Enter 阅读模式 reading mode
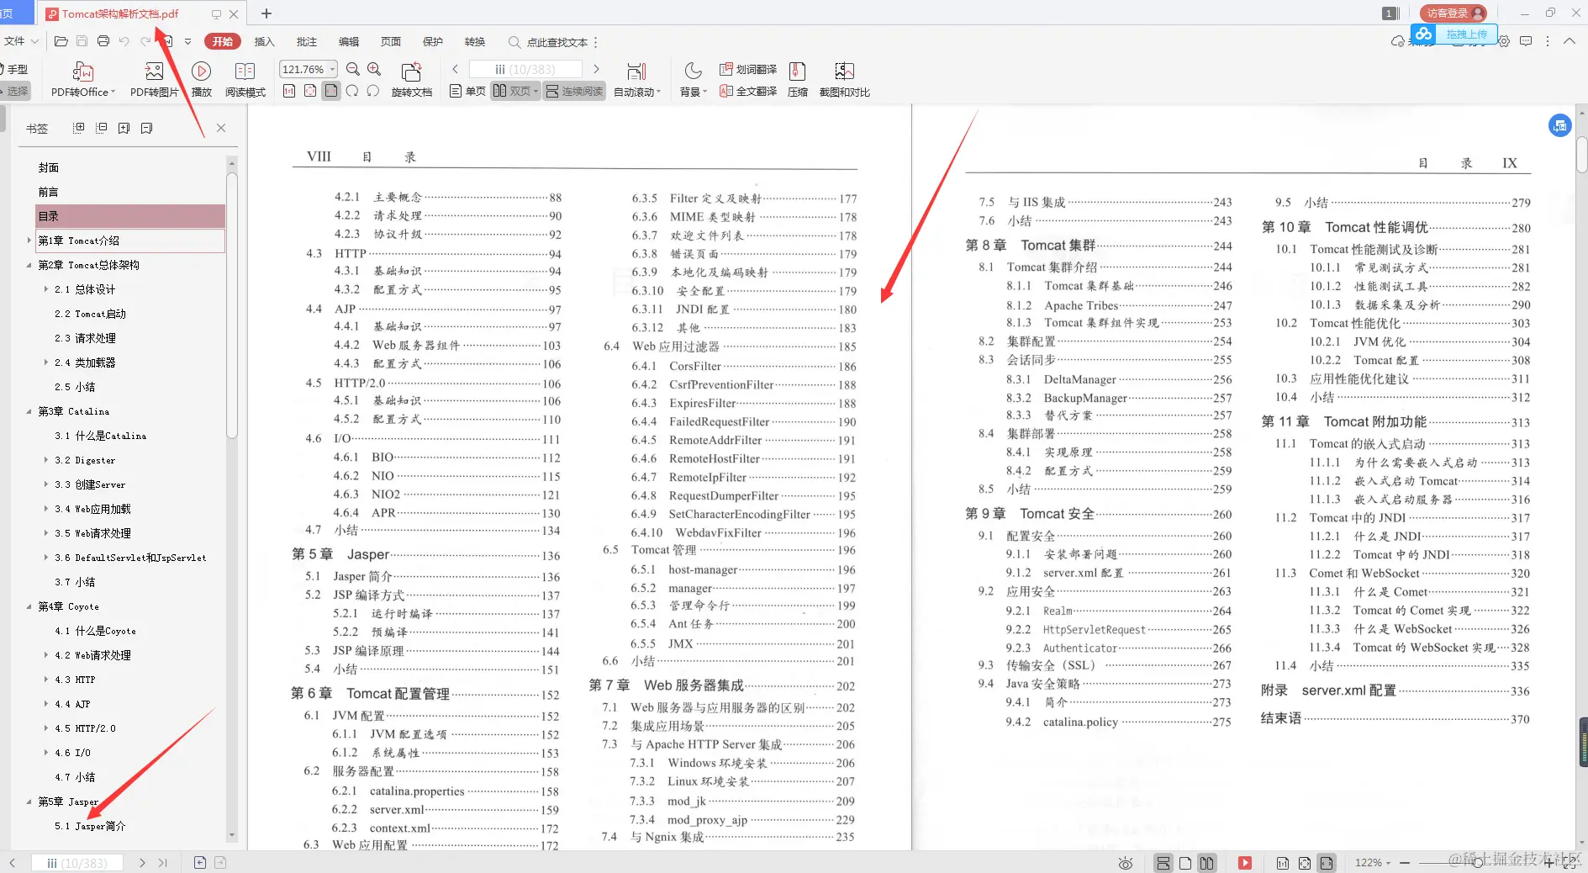This screenshot has width=1588, height=873. pyautogui.click(x=245, y=80)
